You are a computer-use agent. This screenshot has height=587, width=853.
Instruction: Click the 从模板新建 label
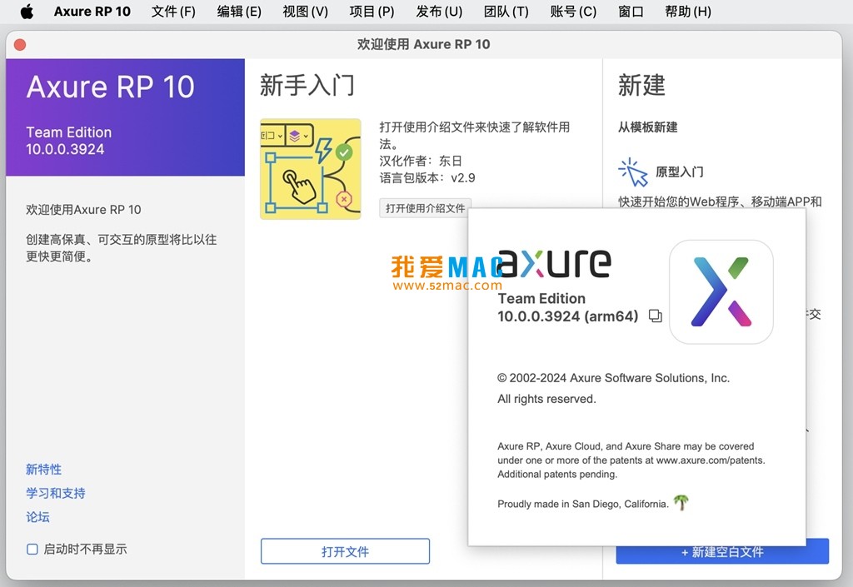[x=647, y=127]
